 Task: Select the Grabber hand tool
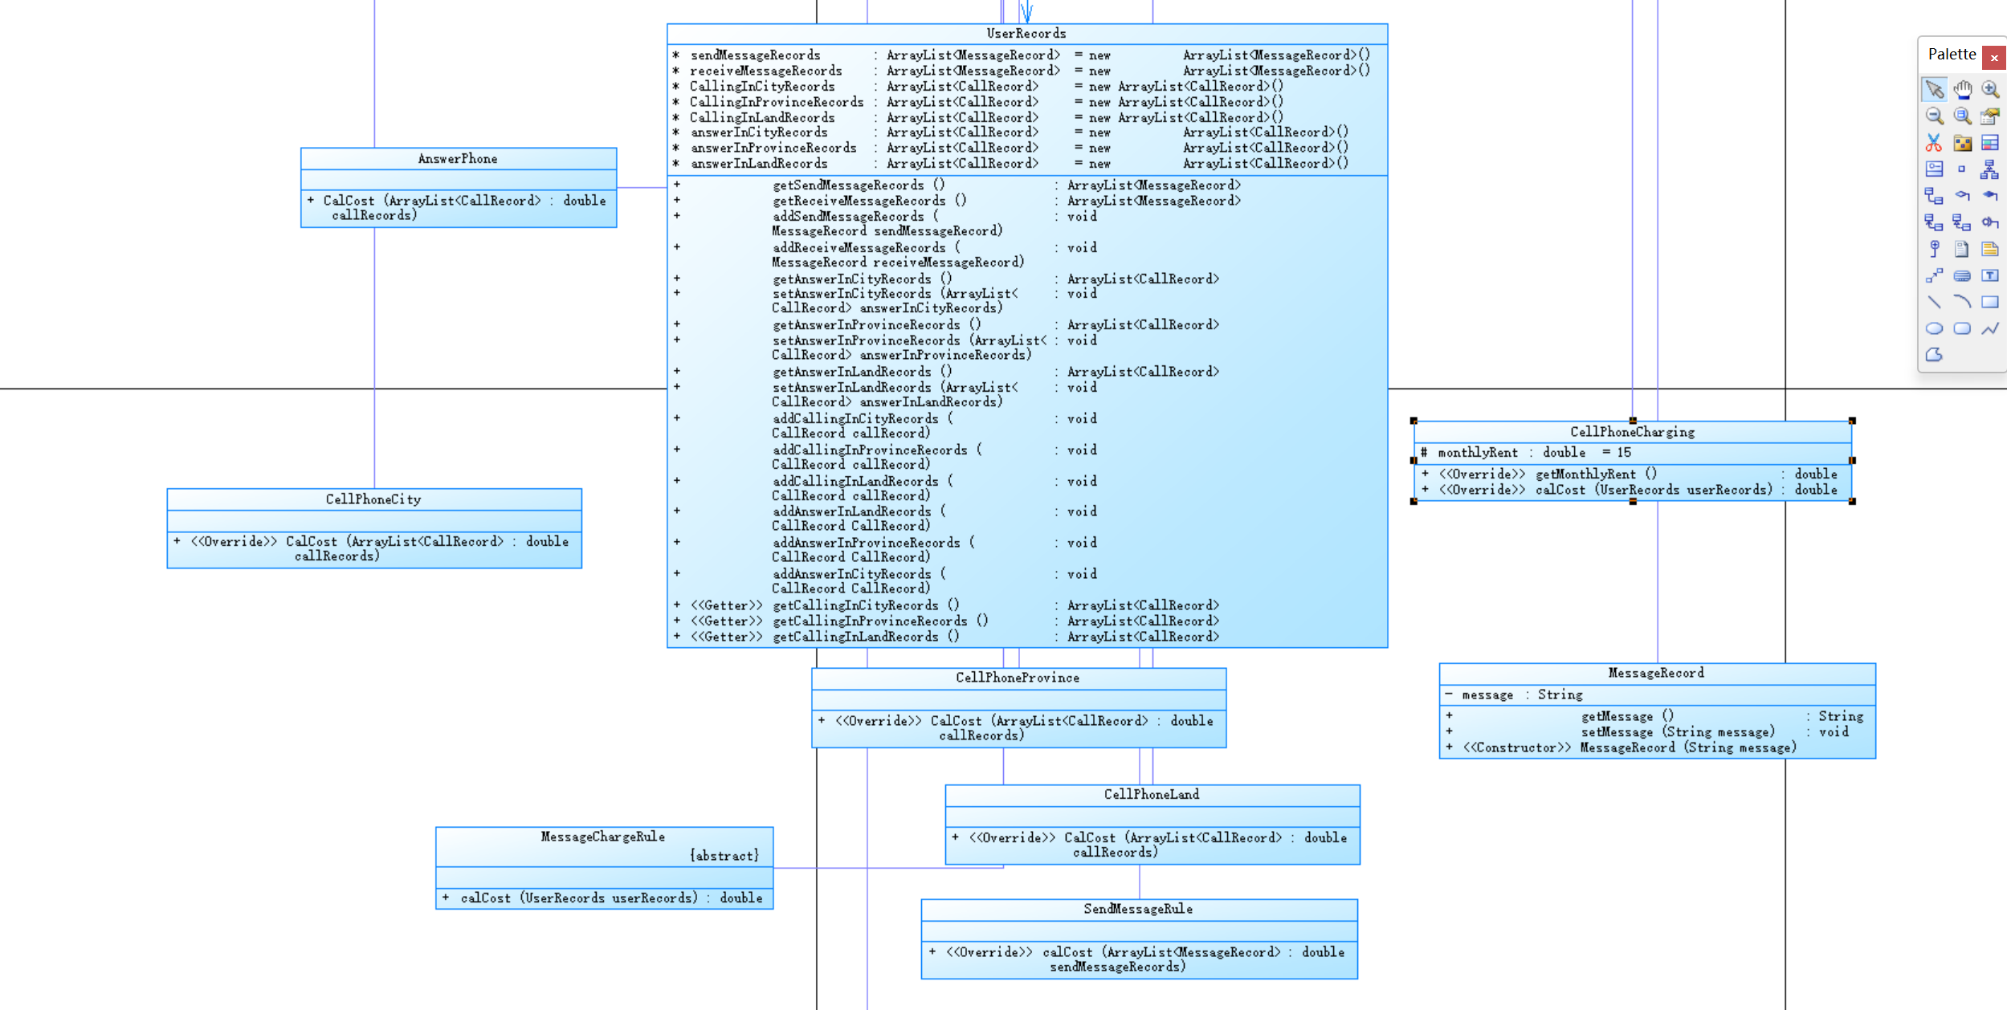click(x=1962, y=89)
